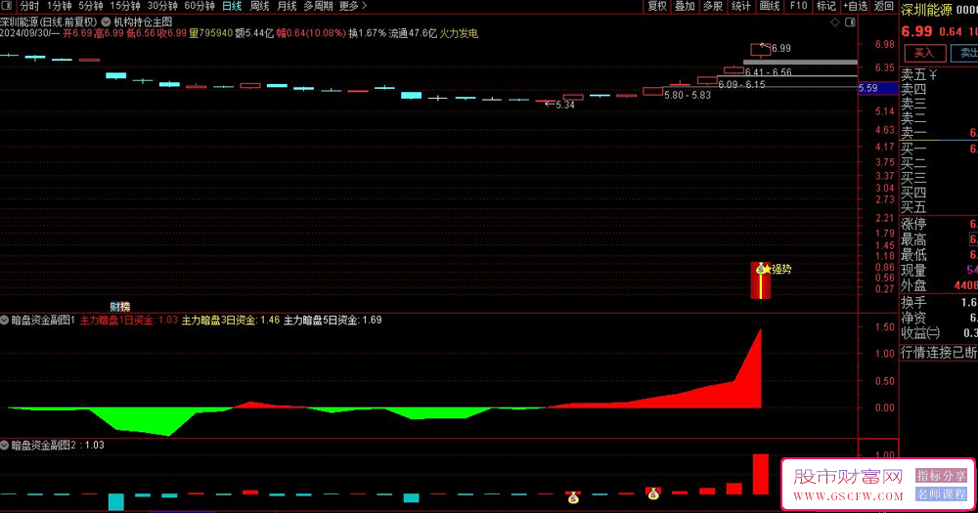Activate the 画线 drawing tools

pyautogui.click(x=770, y=6)
